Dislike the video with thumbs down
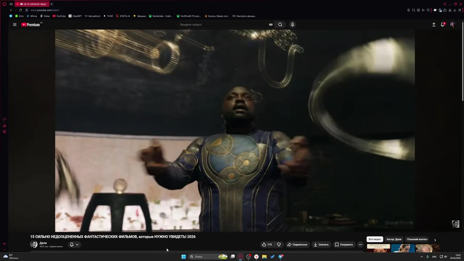464x261 pixels. tap(279, 245)
